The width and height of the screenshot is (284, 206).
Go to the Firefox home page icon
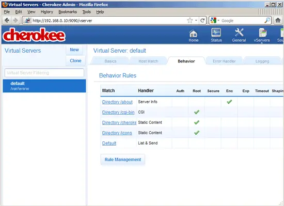click(278, 20)
